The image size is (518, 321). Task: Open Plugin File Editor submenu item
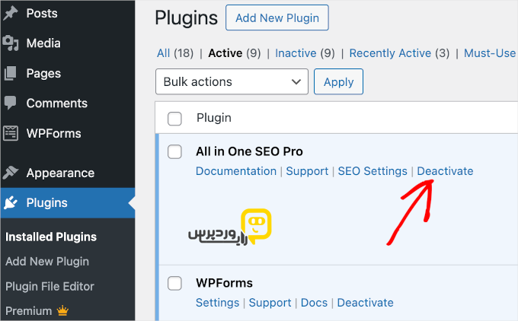pos(50,286)
